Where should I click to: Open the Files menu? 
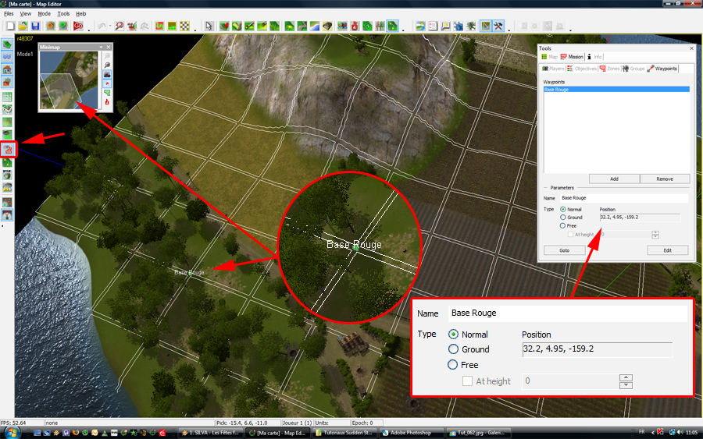pos(9,14)
